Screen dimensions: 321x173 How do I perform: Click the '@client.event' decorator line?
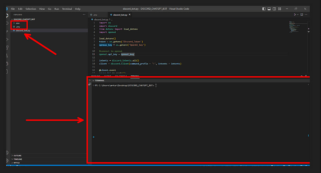coord(108,70)
